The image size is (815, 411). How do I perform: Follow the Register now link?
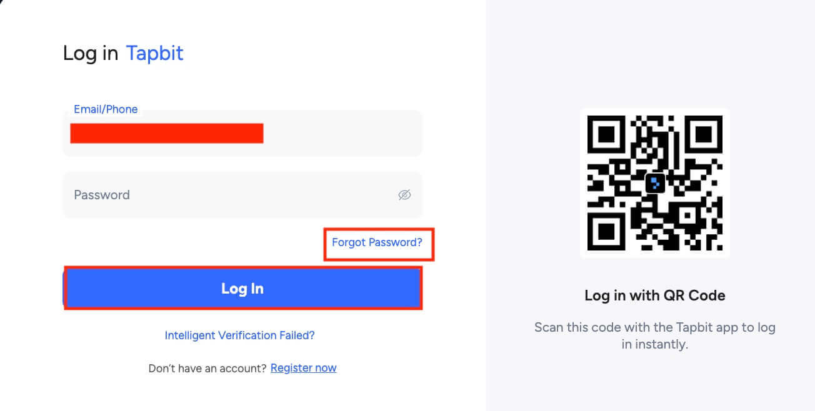[x=303, y=368]
